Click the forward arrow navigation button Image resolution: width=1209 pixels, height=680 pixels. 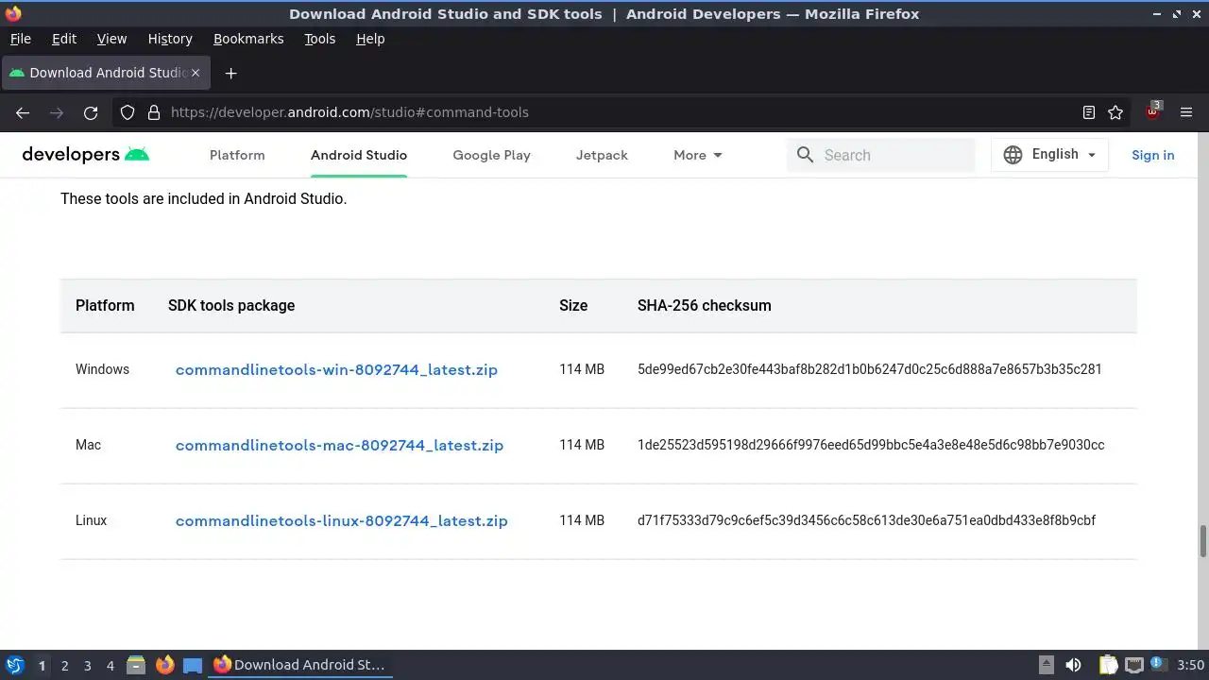tap(57, 112)
